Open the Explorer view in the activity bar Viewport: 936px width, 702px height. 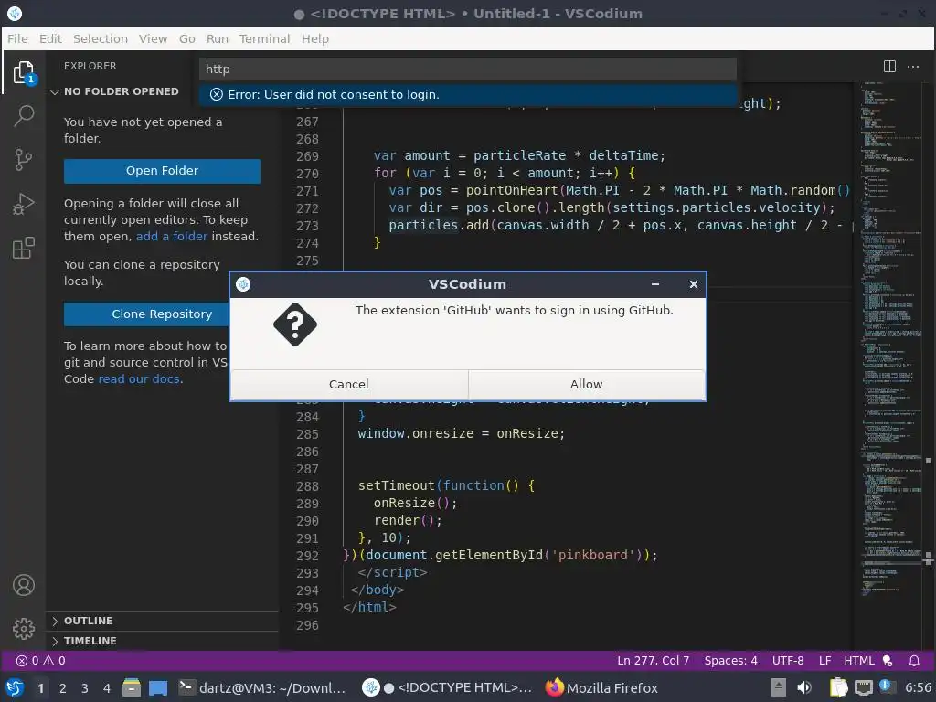[23, 72]
